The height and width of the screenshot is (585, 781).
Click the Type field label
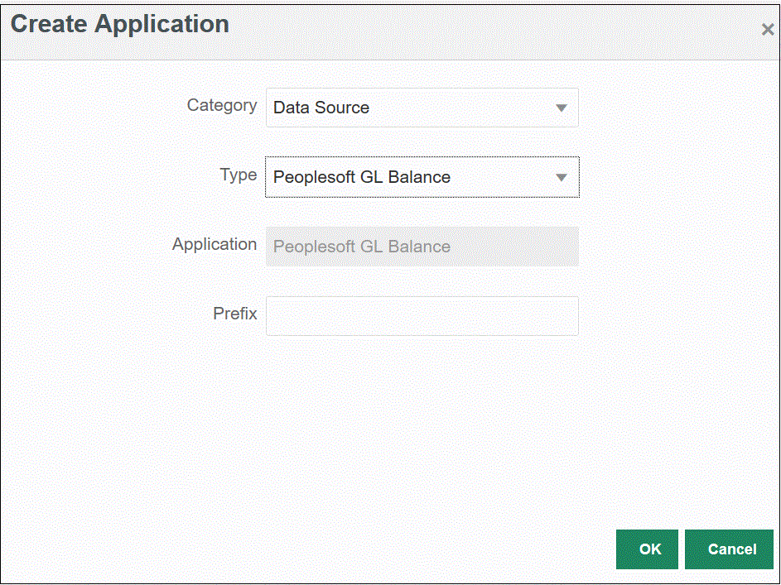coord(238,175)
